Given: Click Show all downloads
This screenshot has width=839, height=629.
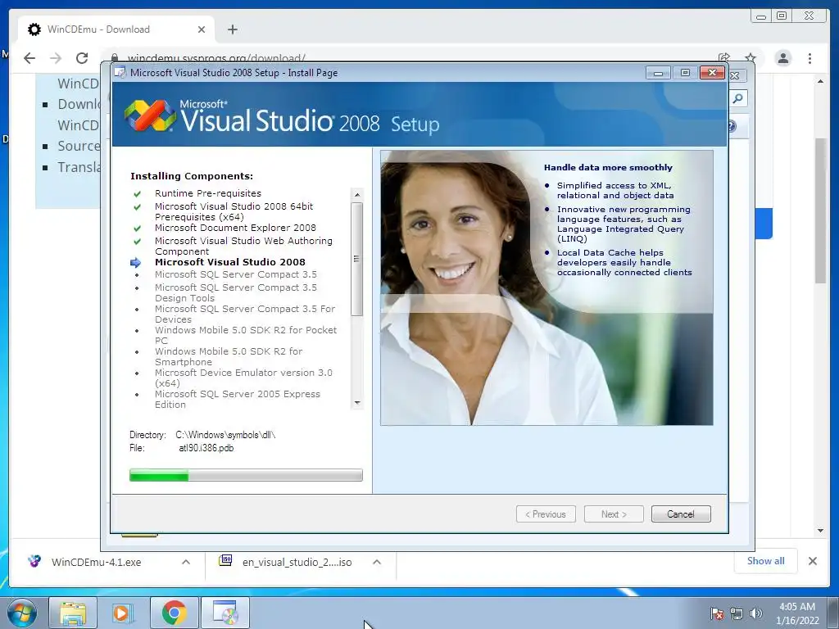Looking at the screenshot, I should (766, 560).
